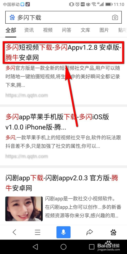Open the 闪剧app下载 官方版 result link
The width and height of the screenshot is (127, 254).
pos(62,183)
